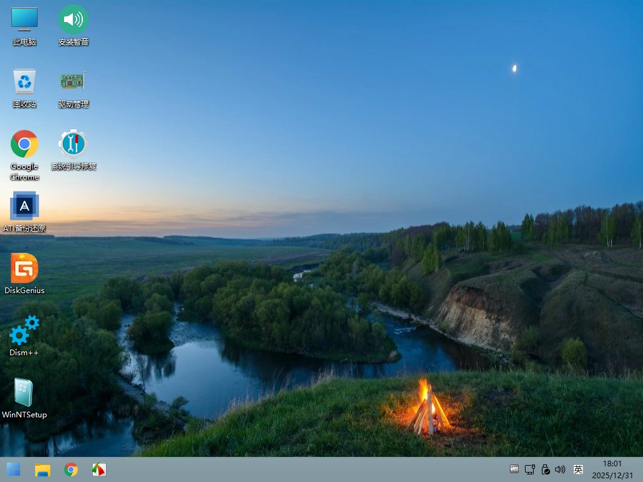Toggle the 英 input language indicator
Screen dimensions: 643x482
point(578,469)
